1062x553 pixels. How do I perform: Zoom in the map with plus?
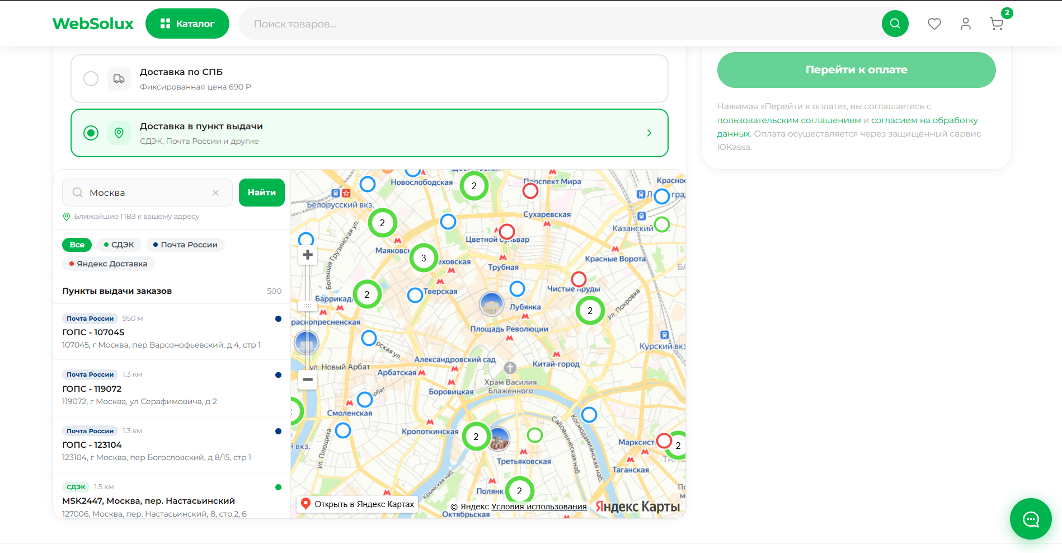pyautogui.click(x=308, y=255)
